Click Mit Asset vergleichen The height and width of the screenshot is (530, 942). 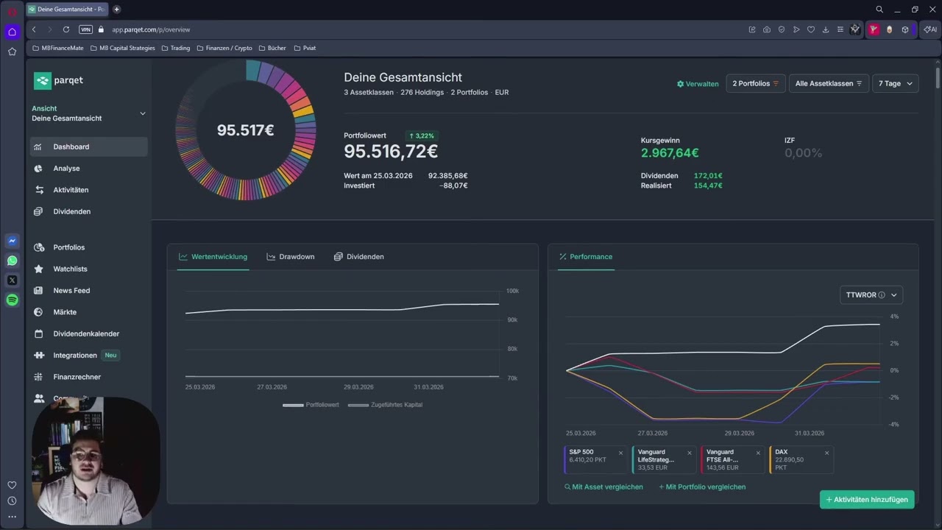click(x=603, y=487)
